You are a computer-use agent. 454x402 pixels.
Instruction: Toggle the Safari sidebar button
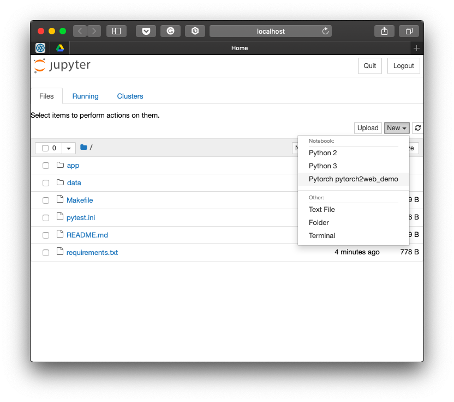[116, 31]
